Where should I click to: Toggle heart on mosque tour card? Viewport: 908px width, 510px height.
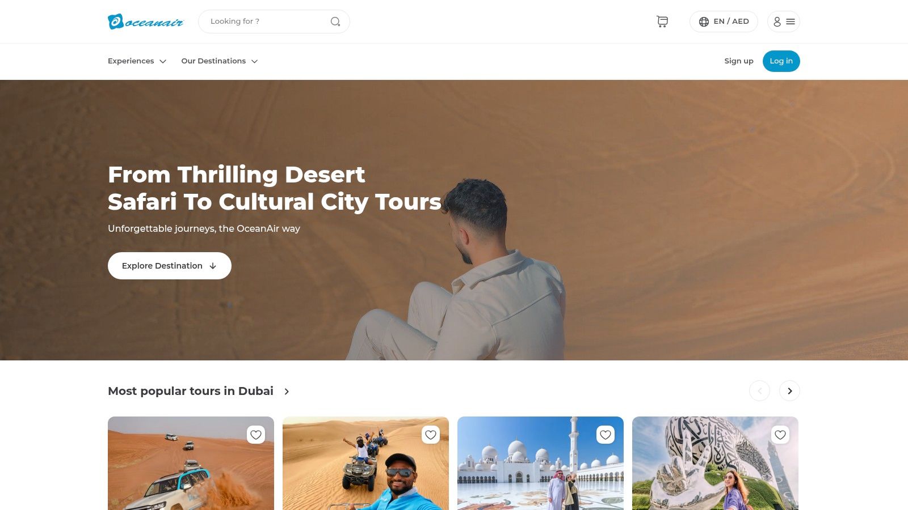[x=606, y=435]
